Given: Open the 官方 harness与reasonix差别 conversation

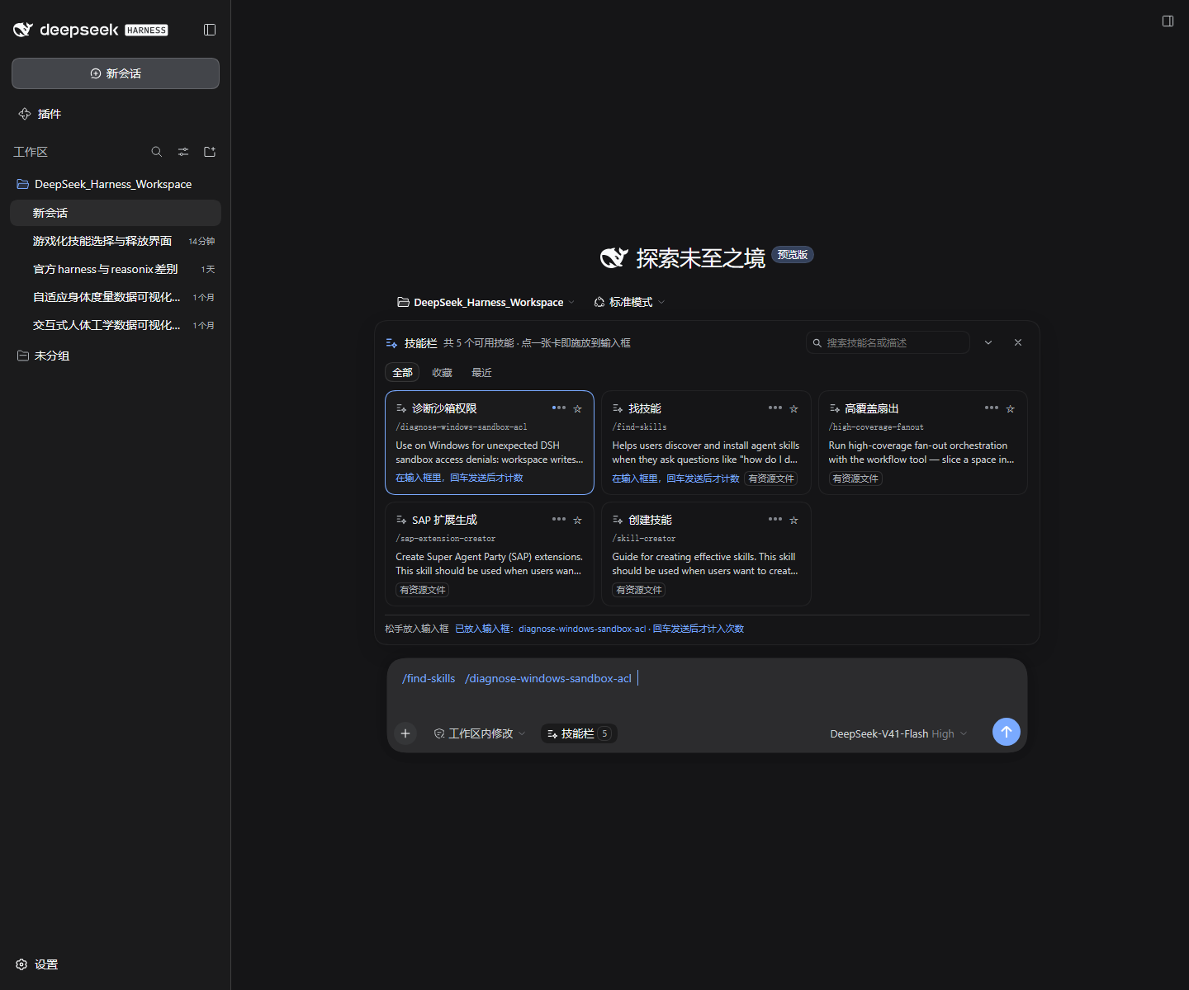Looking at the screenshot, I should 116,269.
